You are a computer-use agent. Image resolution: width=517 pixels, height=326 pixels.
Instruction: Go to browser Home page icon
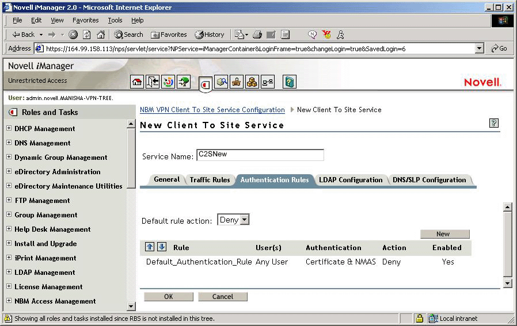[101, 34]
